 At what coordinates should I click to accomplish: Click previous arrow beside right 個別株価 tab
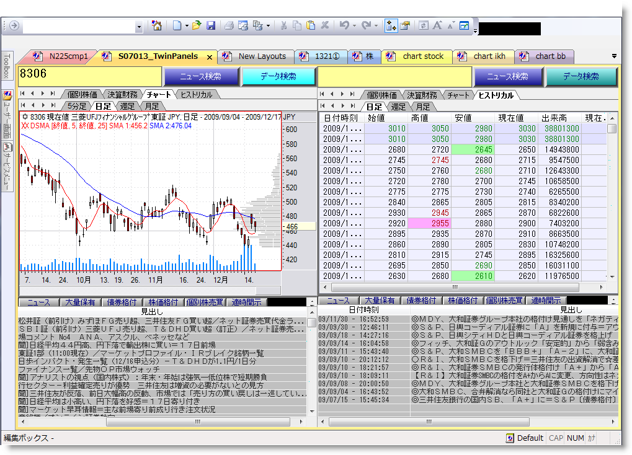pyautogui.click(x=332, y=94)
